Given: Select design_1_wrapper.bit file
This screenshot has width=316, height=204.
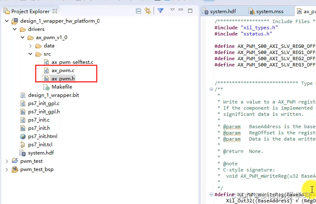Looking at the screenshot, I should point(53,95).
